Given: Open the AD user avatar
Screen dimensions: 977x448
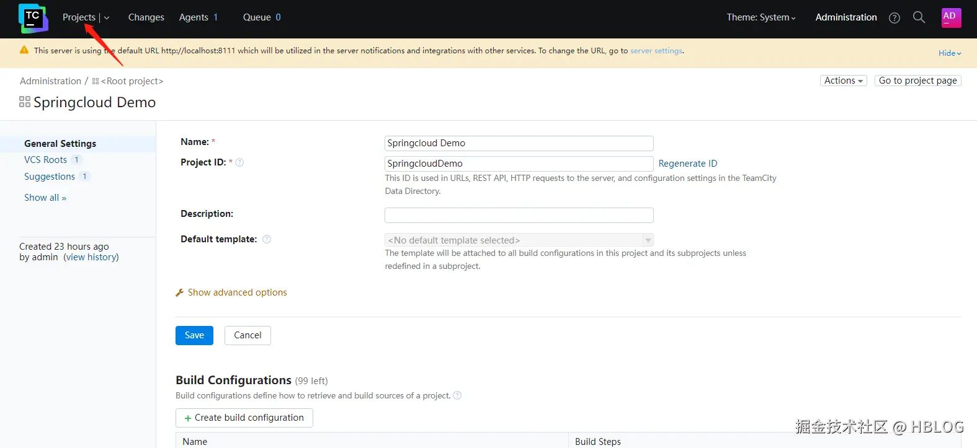Looking at the screenshot, I should click(x=950, y=17).
